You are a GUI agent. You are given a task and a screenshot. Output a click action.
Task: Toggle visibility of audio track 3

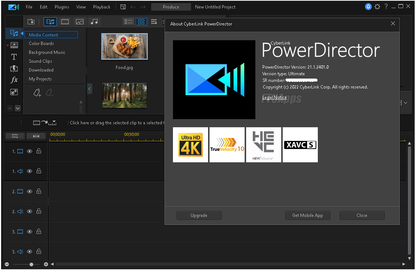tap(30, 252)
